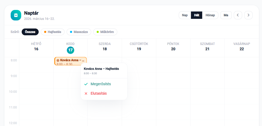Click the teal calendar app icon
Image resolution: width=262 pixels, height=126 pixels.
coord(16,15)
